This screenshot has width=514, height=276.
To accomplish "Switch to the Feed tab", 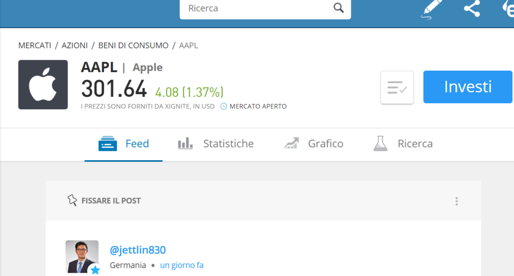I will tap(123, 144).
